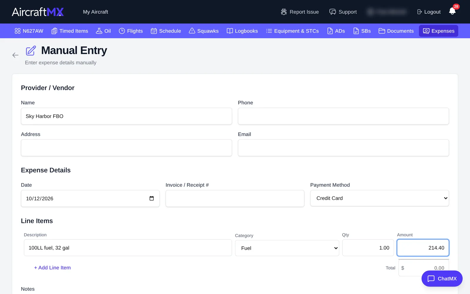
Task: Click the Support chat bubble icon
Action: pos(333,12)
